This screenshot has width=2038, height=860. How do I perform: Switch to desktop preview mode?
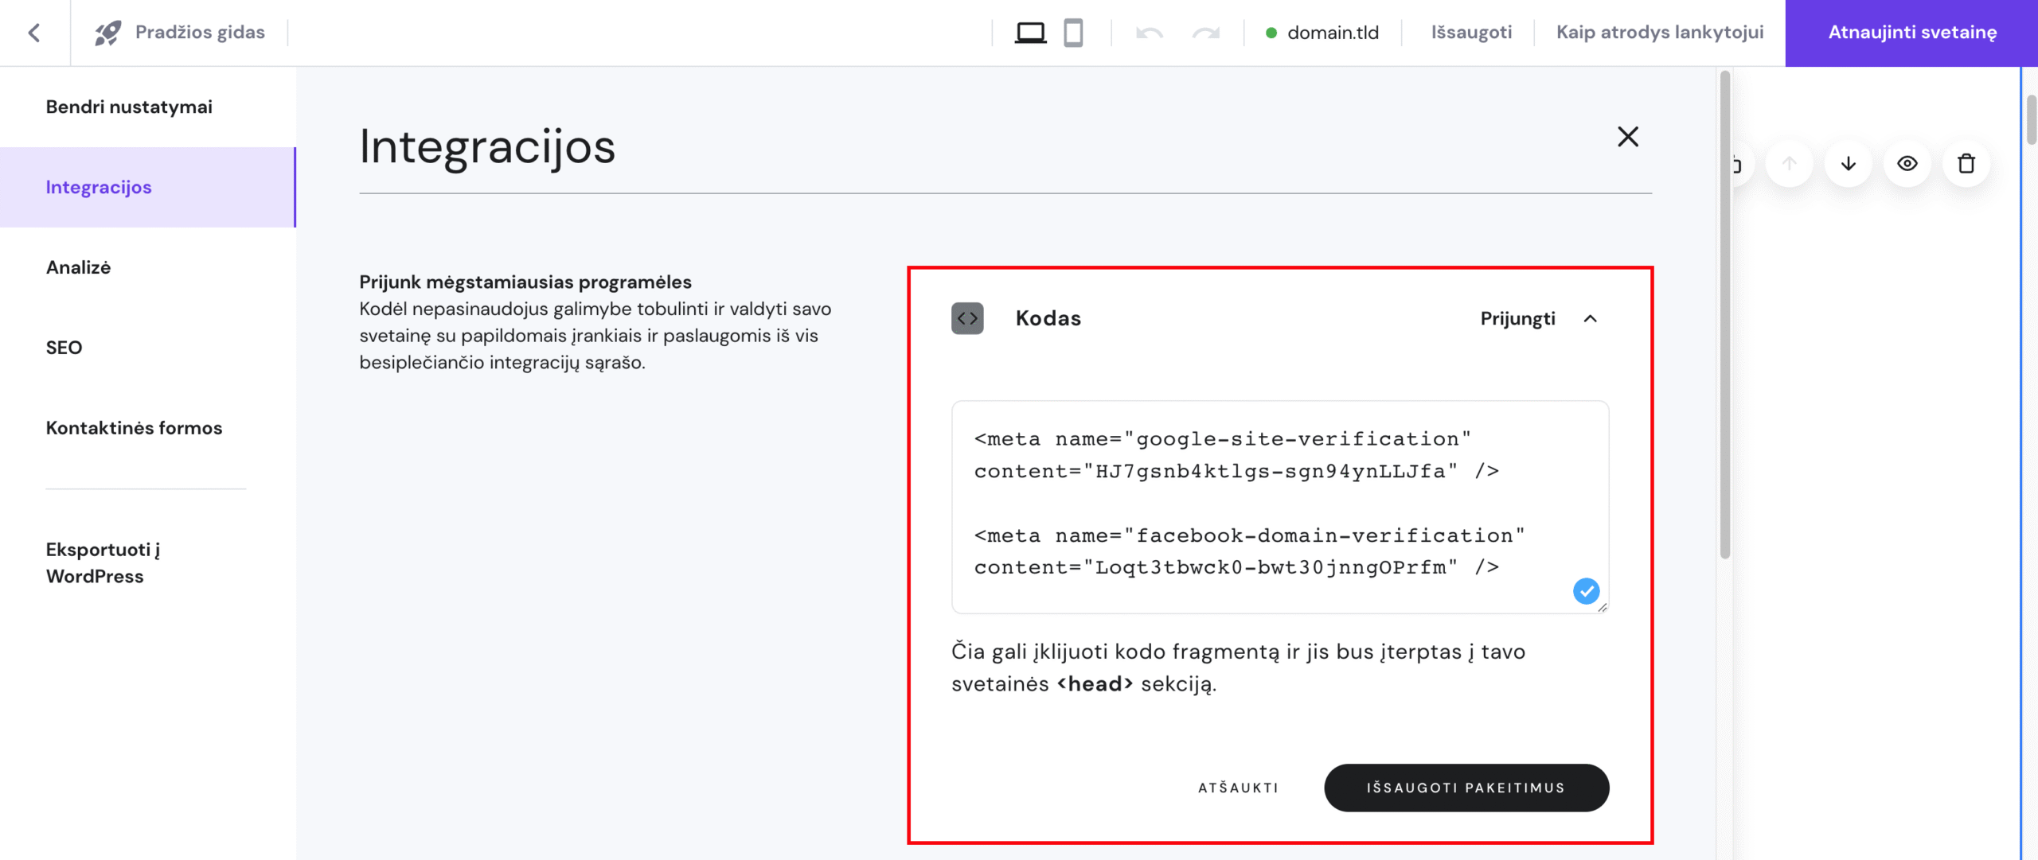(x=1029, y=33)
